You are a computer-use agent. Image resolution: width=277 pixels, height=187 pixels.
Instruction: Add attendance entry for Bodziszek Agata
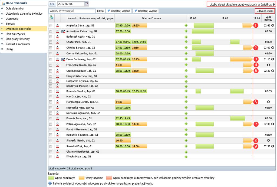tap(186, 37)
